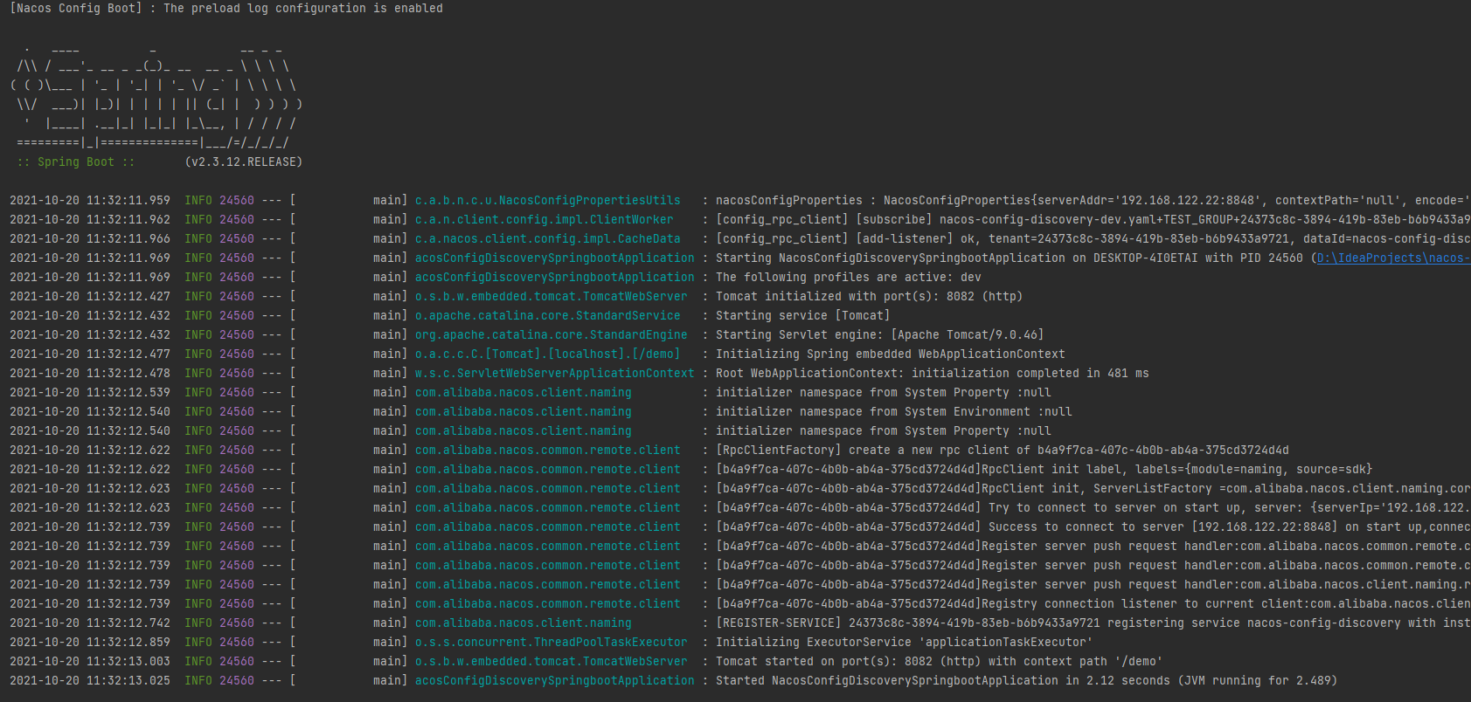Click timestamp 2021-10-20 11:32:13.003

[90, 661]
